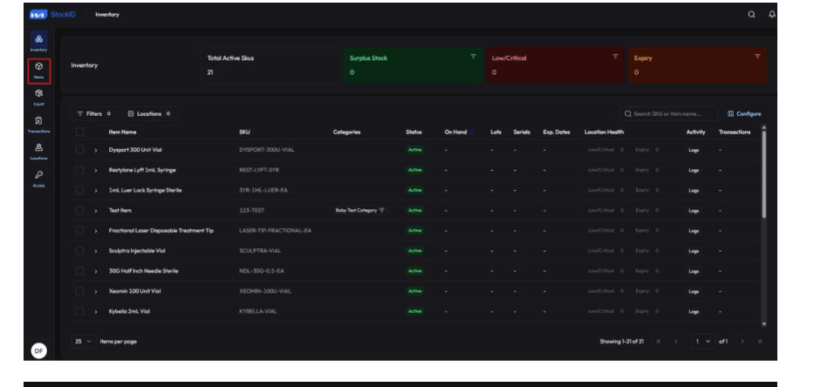Check the 30G Half Inch Needle row
Image resolution: width=814 pixels, height=387 pixels.
tap(79, 271)
